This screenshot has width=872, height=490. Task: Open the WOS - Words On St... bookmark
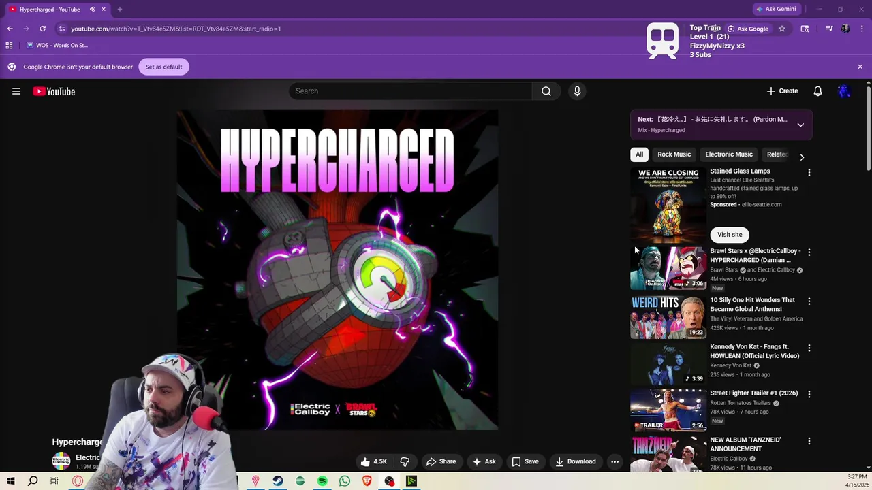tap(57, 45)
